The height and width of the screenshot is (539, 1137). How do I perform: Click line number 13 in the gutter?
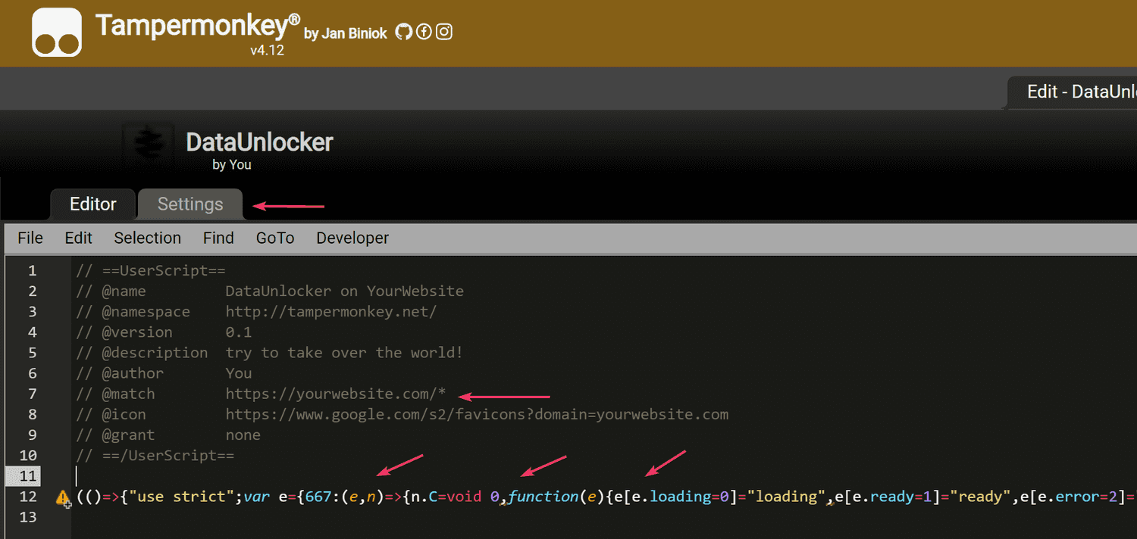click(28, 517)
